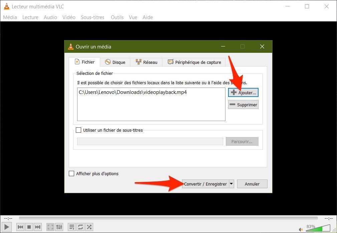Minimize the main VLC window
This screenshot has width=337, height=233.
point(287,6)
